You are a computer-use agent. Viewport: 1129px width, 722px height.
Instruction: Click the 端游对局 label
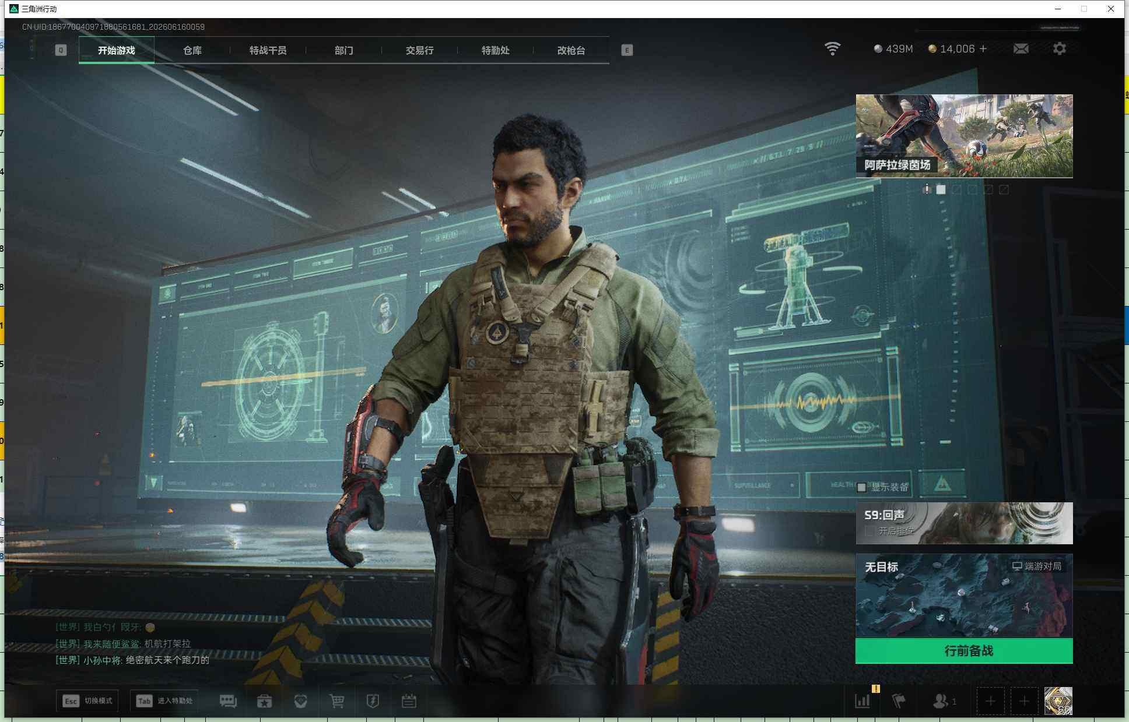(x=1037, y=566)
